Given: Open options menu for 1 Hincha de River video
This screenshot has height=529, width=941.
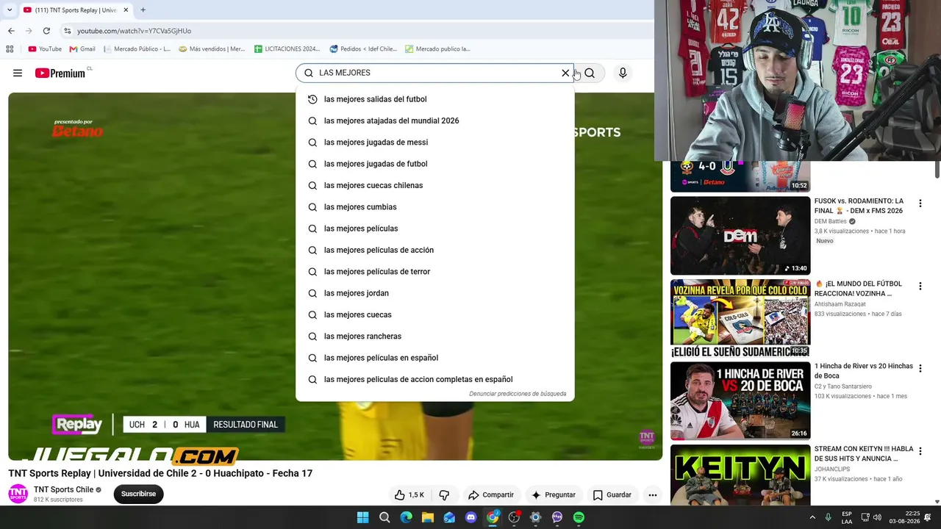Looking at the screenshot, I should pos(920,369).
